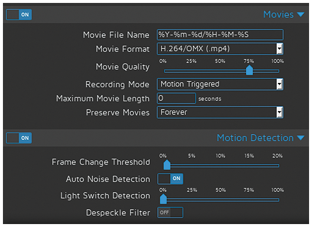312x227 pixels.
Task: Open the Preserve Movies dropdown
Action: [x=220, y=112]
